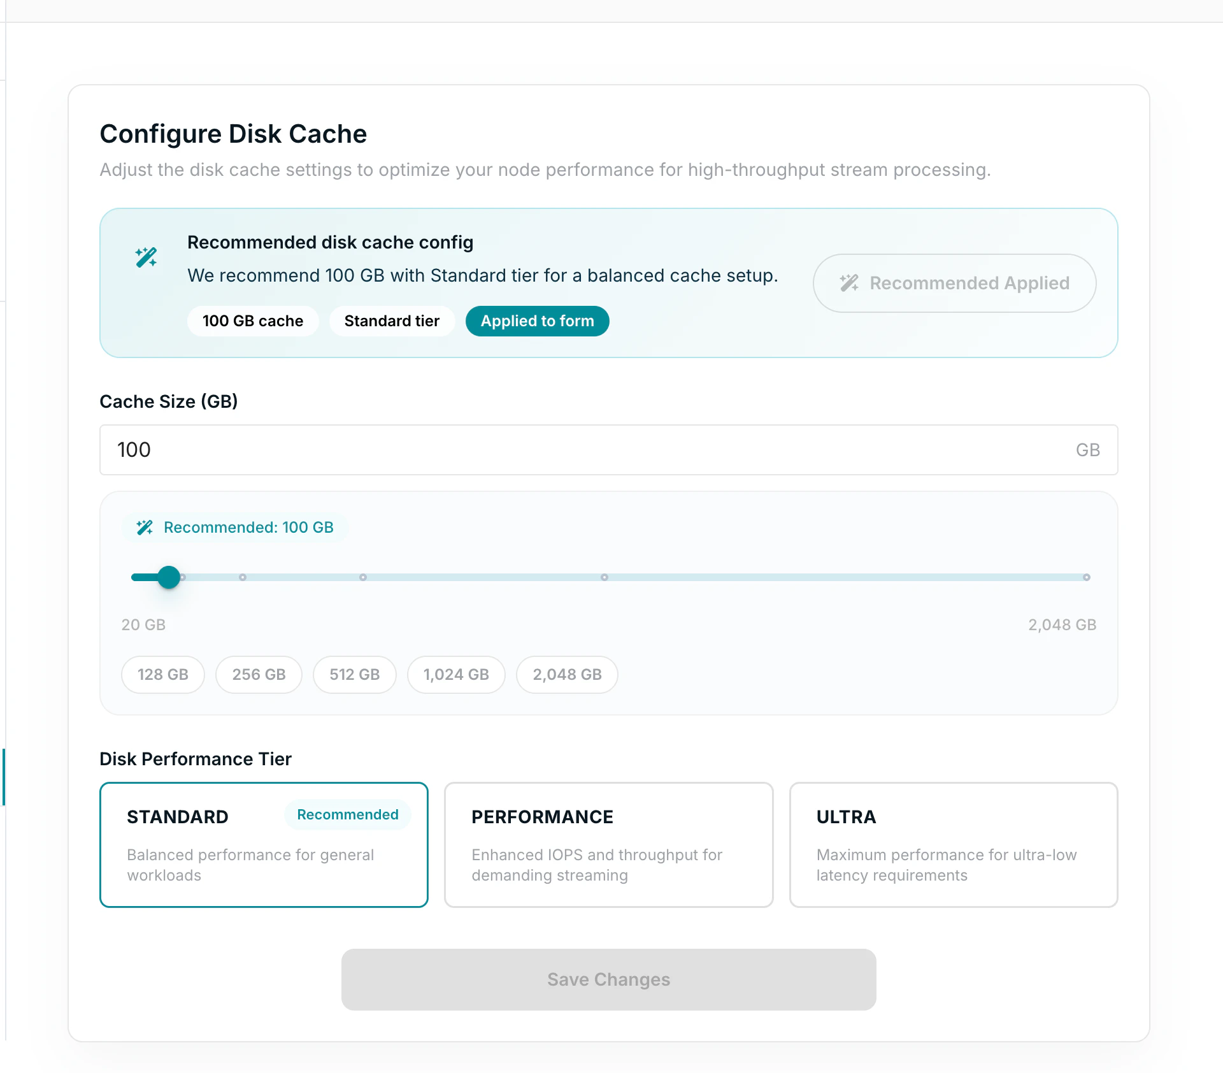Image resolution: width=1223 pixels, height=1073 pixels.
Task: Click the 1,024 GB preset chip
Action: coord(456,674)
